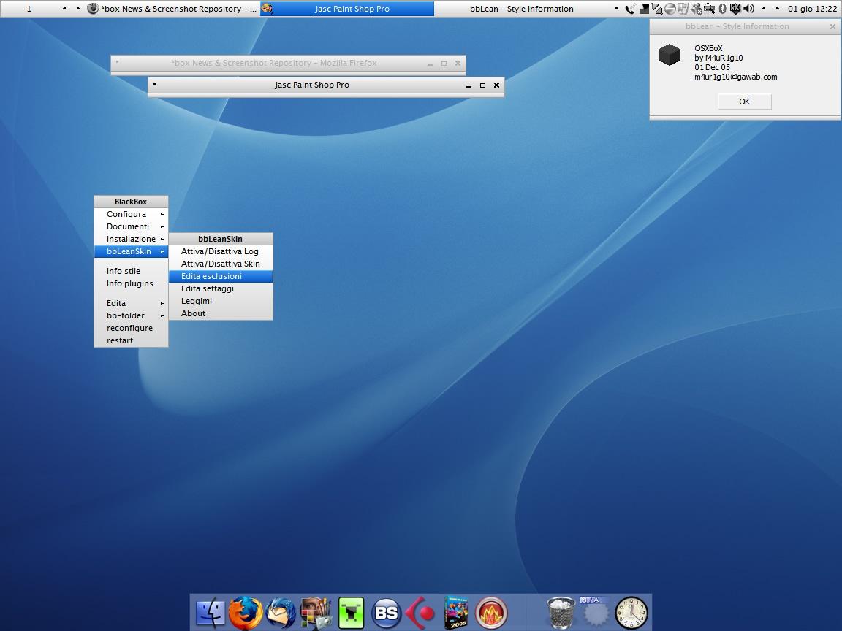Launch the red flame burner dock icon
Screen dimensions: 842x631
(x=491, y=612)
